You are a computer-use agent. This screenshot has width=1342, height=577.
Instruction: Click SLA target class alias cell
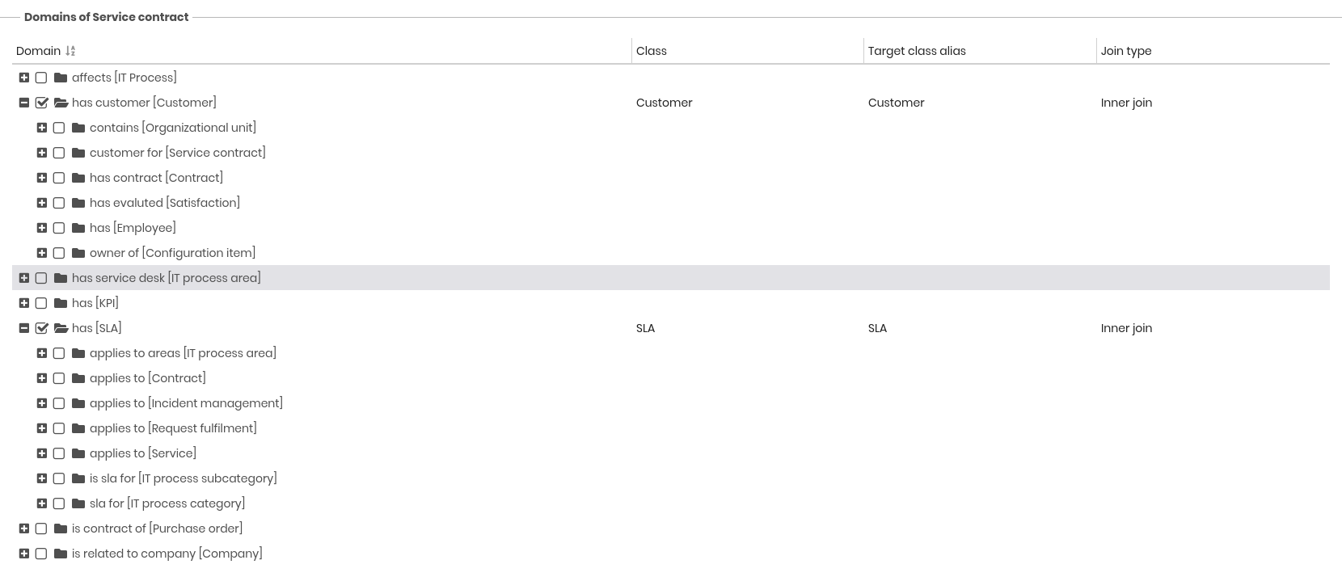[877, 328]
